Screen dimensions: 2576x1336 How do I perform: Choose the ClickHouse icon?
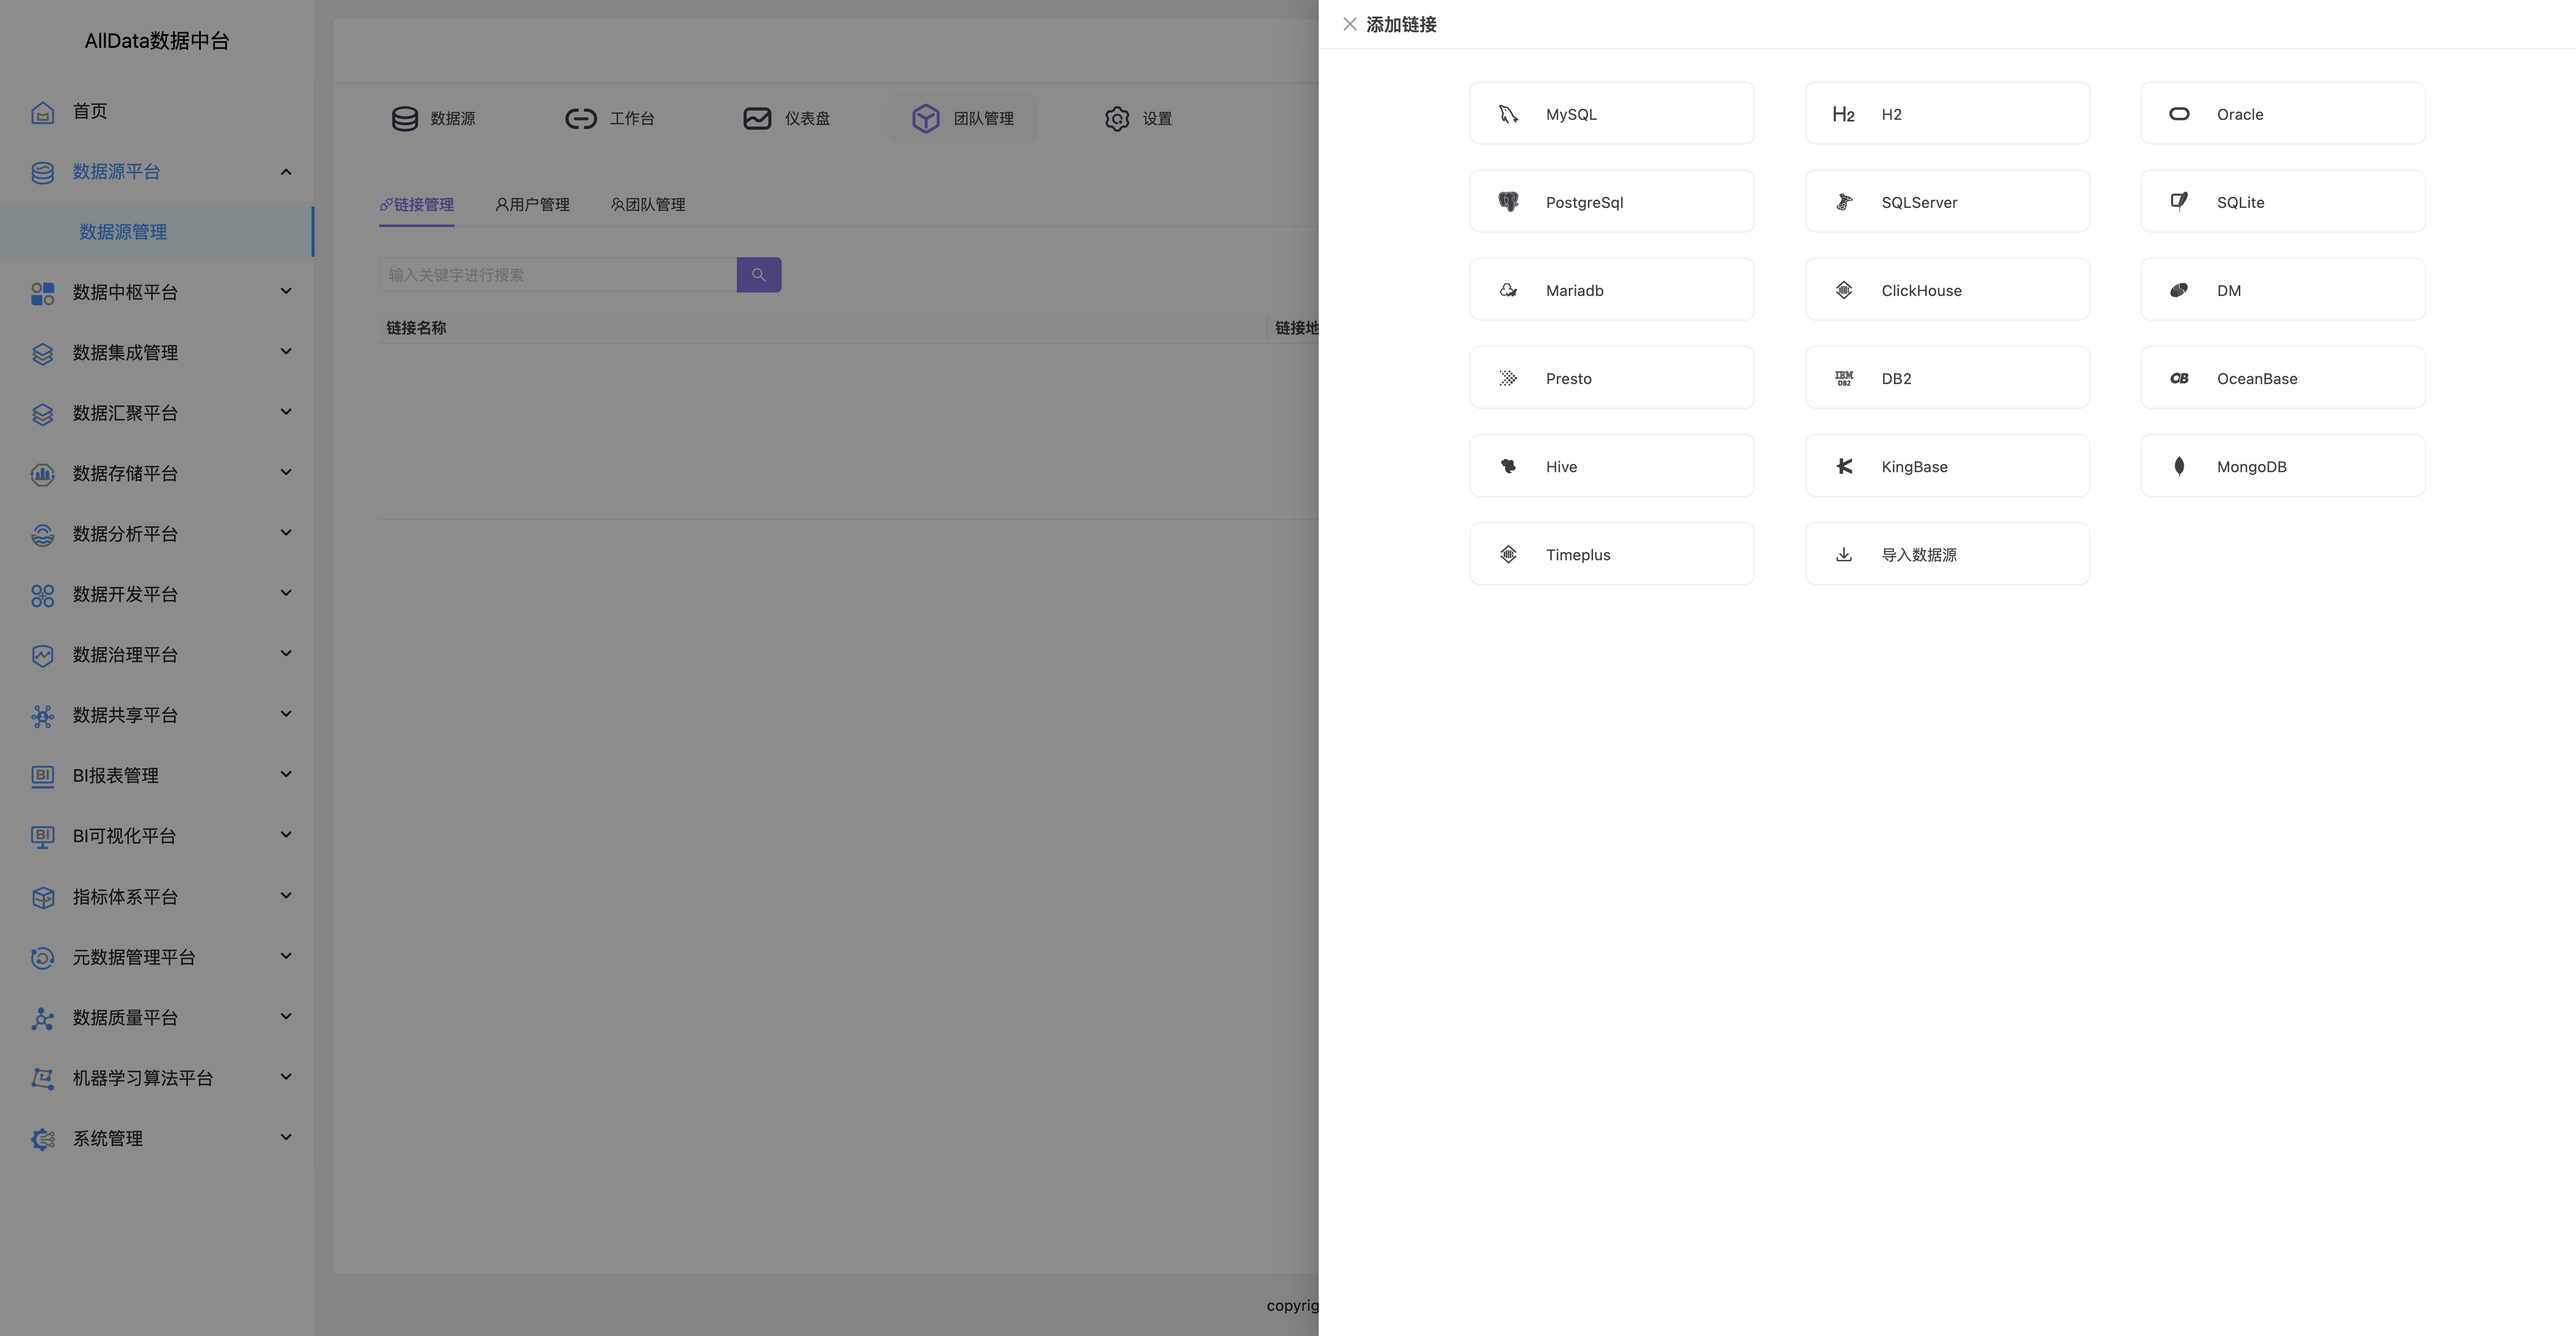[x=1844, y=290]
